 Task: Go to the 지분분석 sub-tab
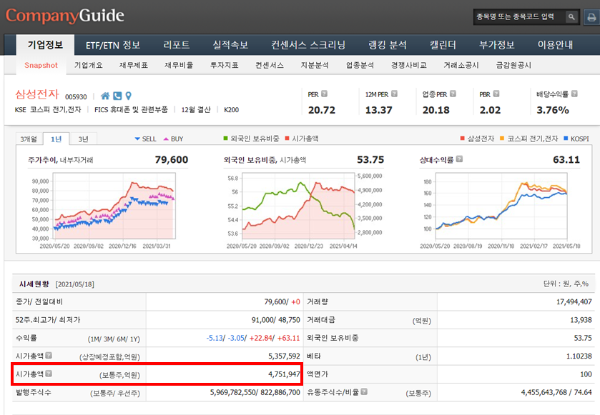pos(315,65)
